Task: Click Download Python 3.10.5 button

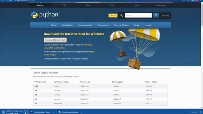Action: pos(55,40)
